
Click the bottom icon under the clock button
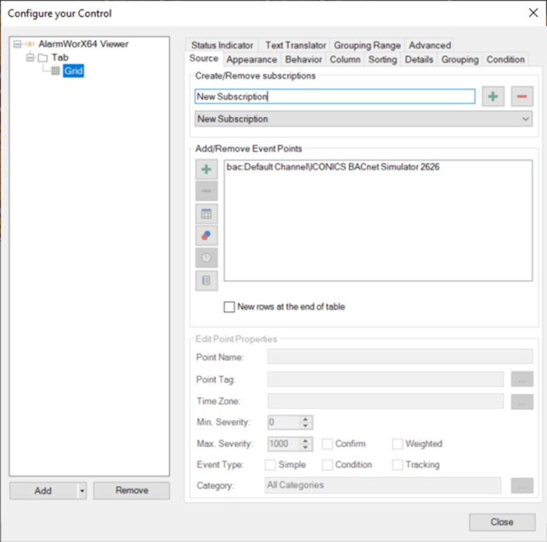coord(207,280)
